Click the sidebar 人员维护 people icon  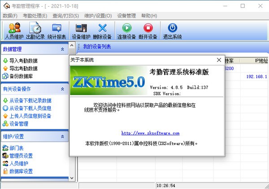[x=5, y=163]
